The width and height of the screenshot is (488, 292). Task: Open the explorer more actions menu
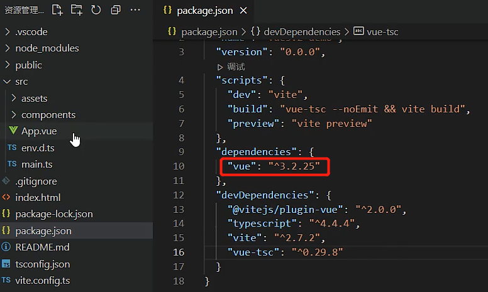click(135, 10)
